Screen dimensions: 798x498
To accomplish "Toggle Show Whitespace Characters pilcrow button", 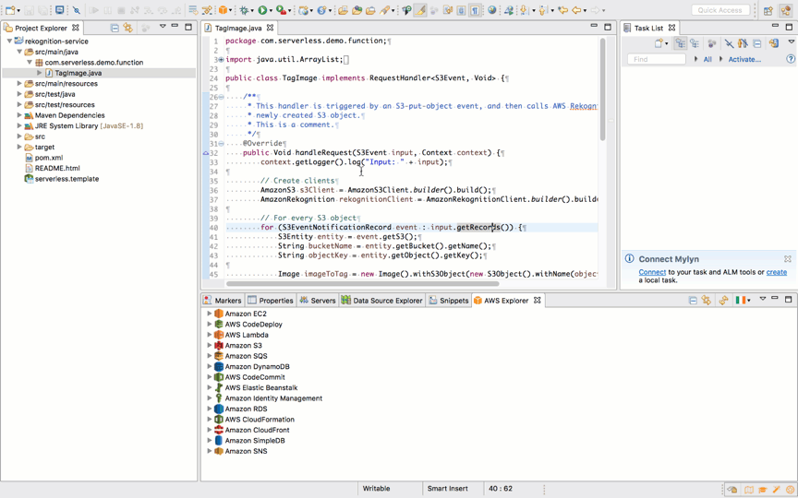I will click(476, 10).
